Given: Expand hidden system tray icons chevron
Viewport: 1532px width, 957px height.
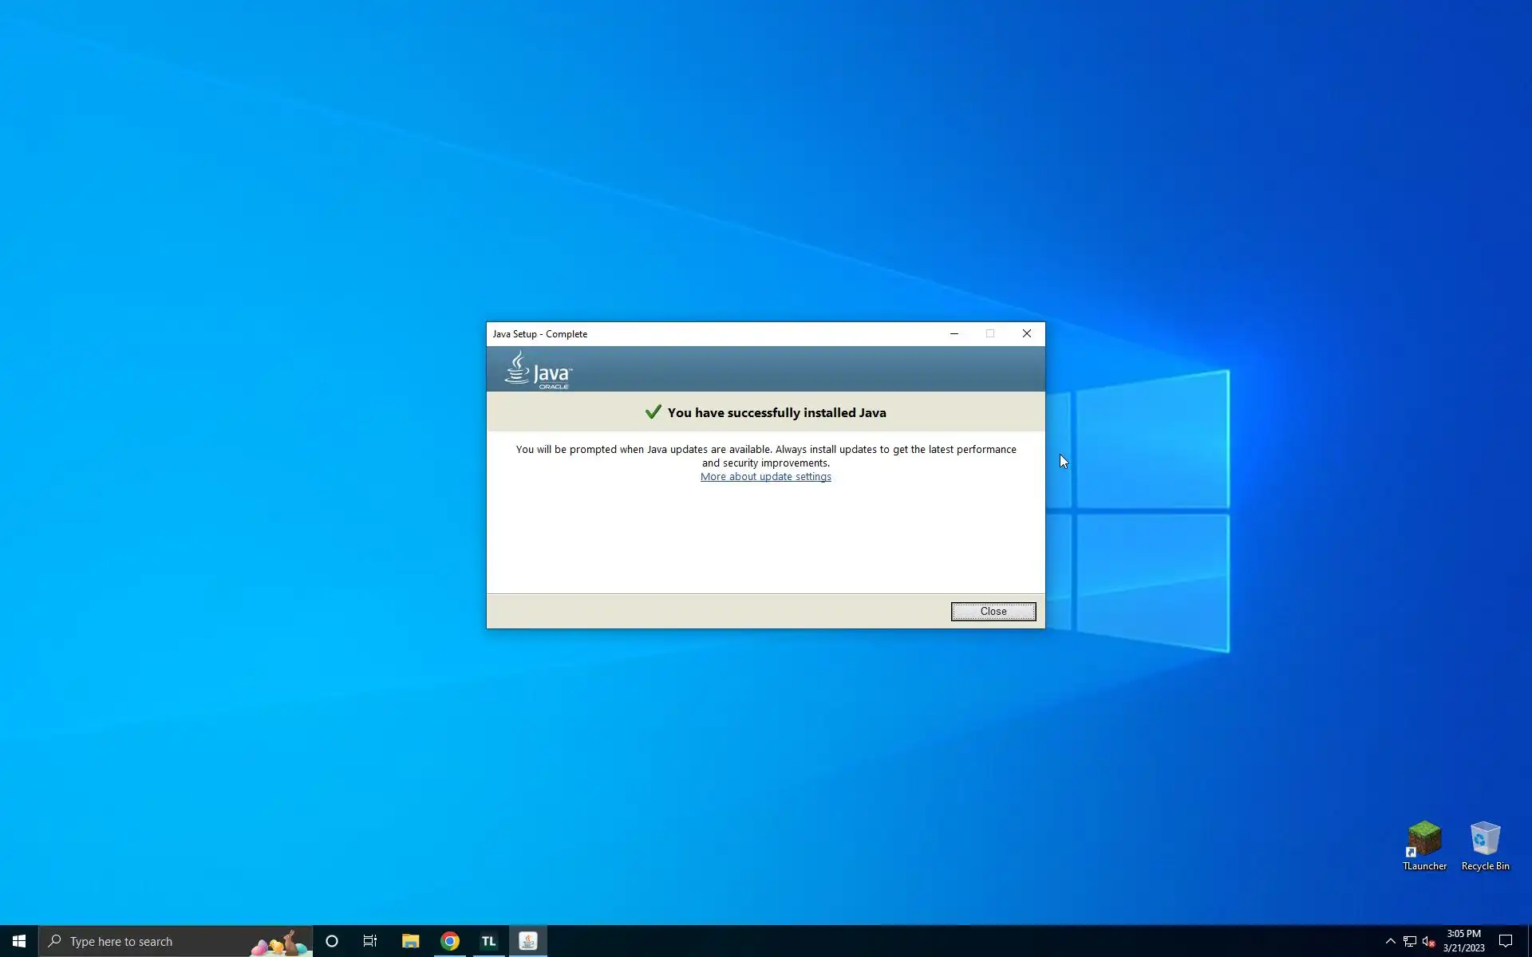Looking at the screenshot, I should 1390,941.
